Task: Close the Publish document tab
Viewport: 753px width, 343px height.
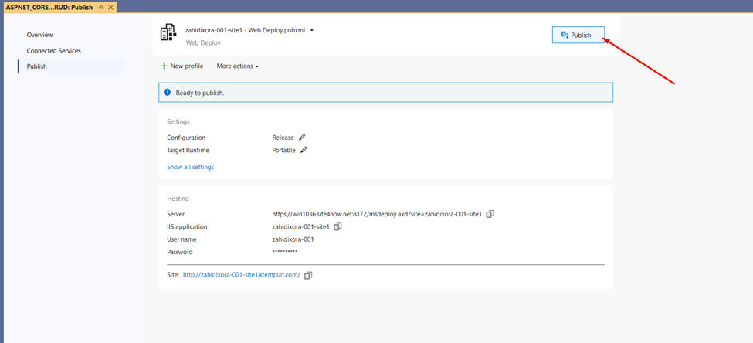Action: tap(111, 7)
